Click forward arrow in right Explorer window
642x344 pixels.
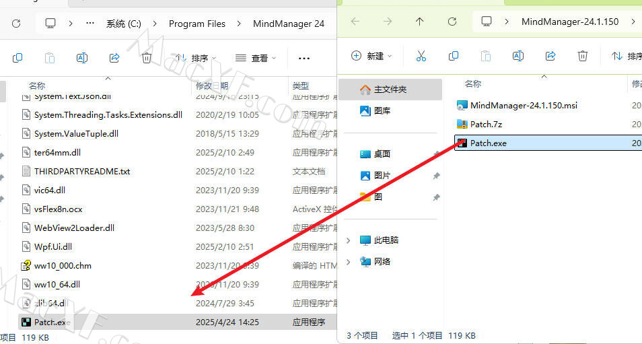tap(388, 22)
